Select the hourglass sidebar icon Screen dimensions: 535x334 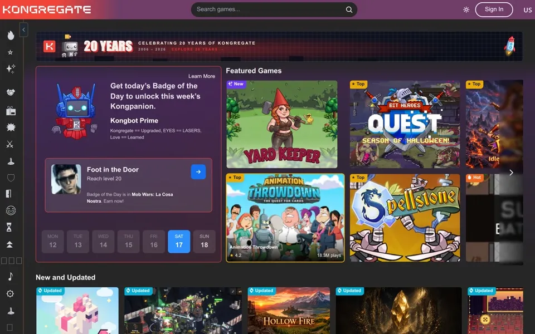pos(9,227)
